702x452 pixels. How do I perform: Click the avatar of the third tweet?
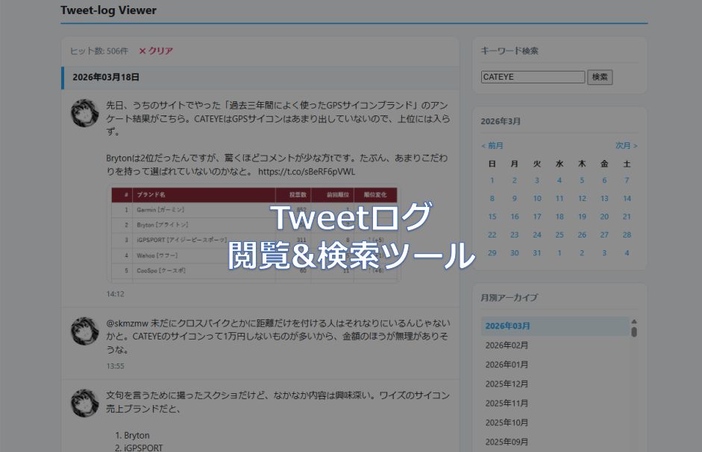coord(84,403)
